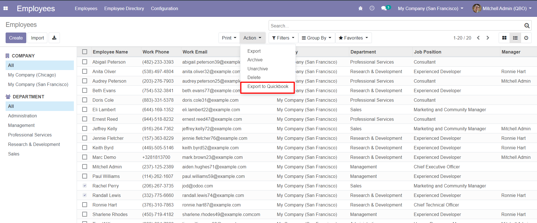Select All under Company section
The image size is (537, 223).
tap(39, 65)
